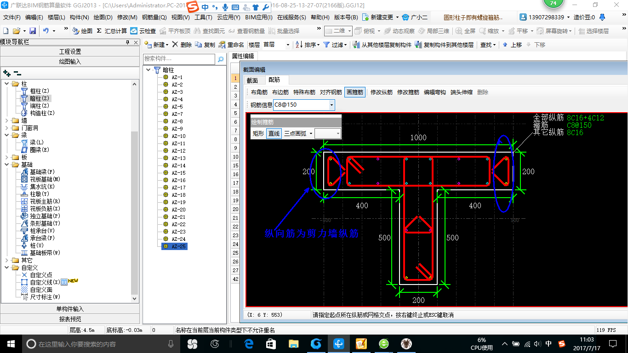
Task: Click the search magnifier beside 搜索构件
Action: [x=221, y=59]
